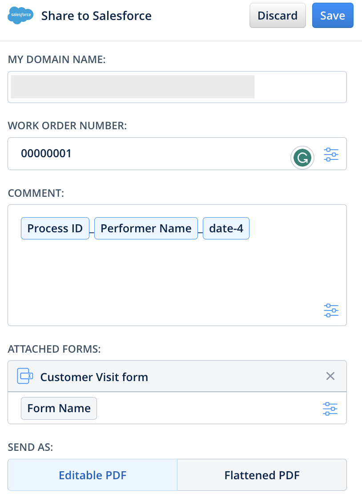
Task: Select the Form Name tag
Action: point(59,408)
